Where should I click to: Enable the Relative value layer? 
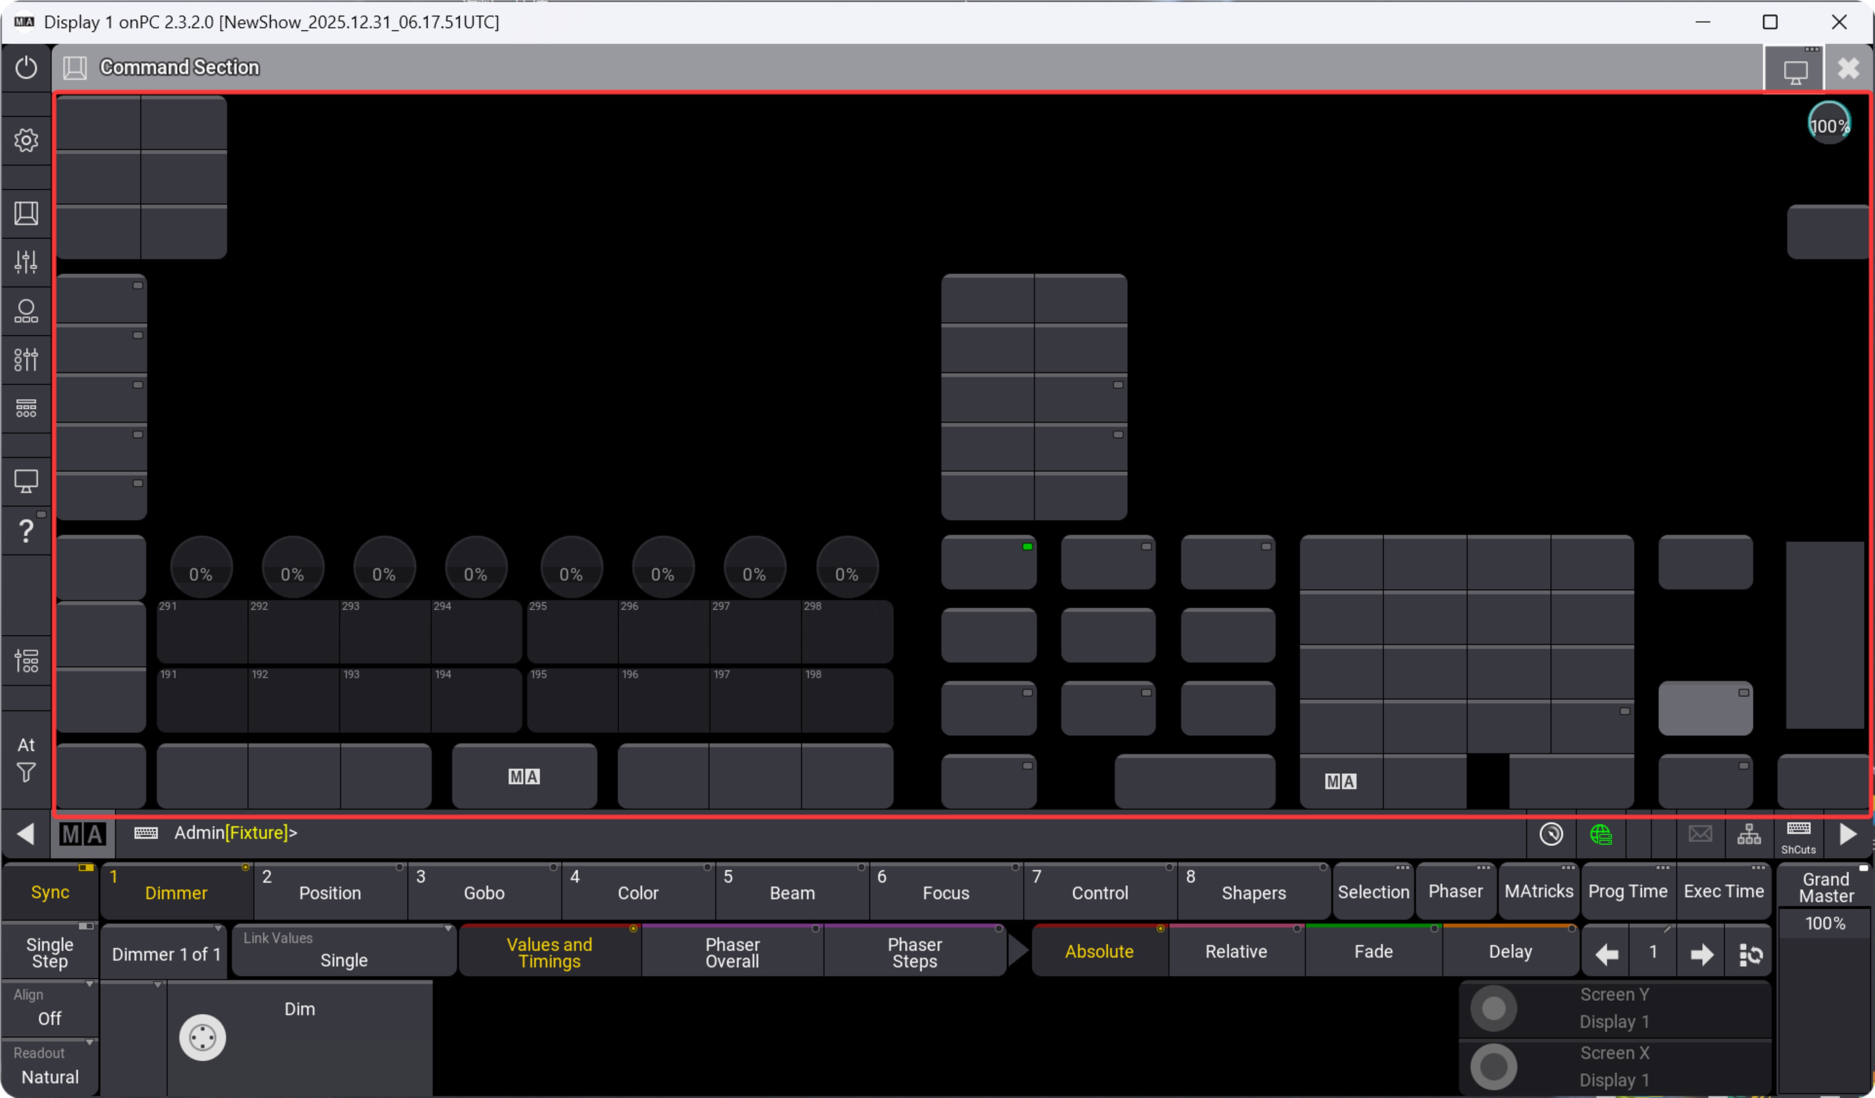click(1235, 951)
